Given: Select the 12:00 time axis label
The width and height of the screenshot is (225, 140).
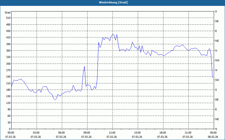Looking at the screenshot, I should pos(112,132).
